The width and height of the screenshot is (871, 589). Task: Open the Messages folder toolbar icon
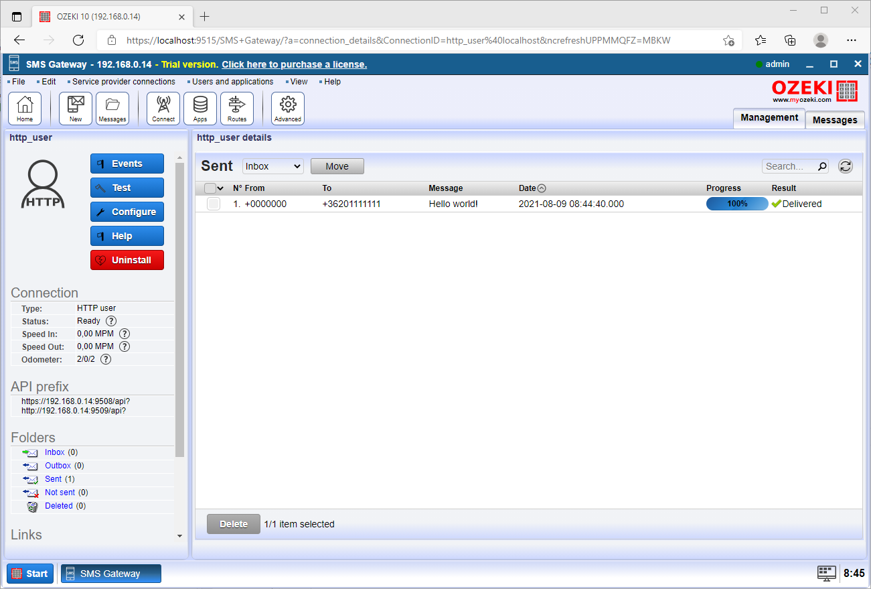pos(112,109)
